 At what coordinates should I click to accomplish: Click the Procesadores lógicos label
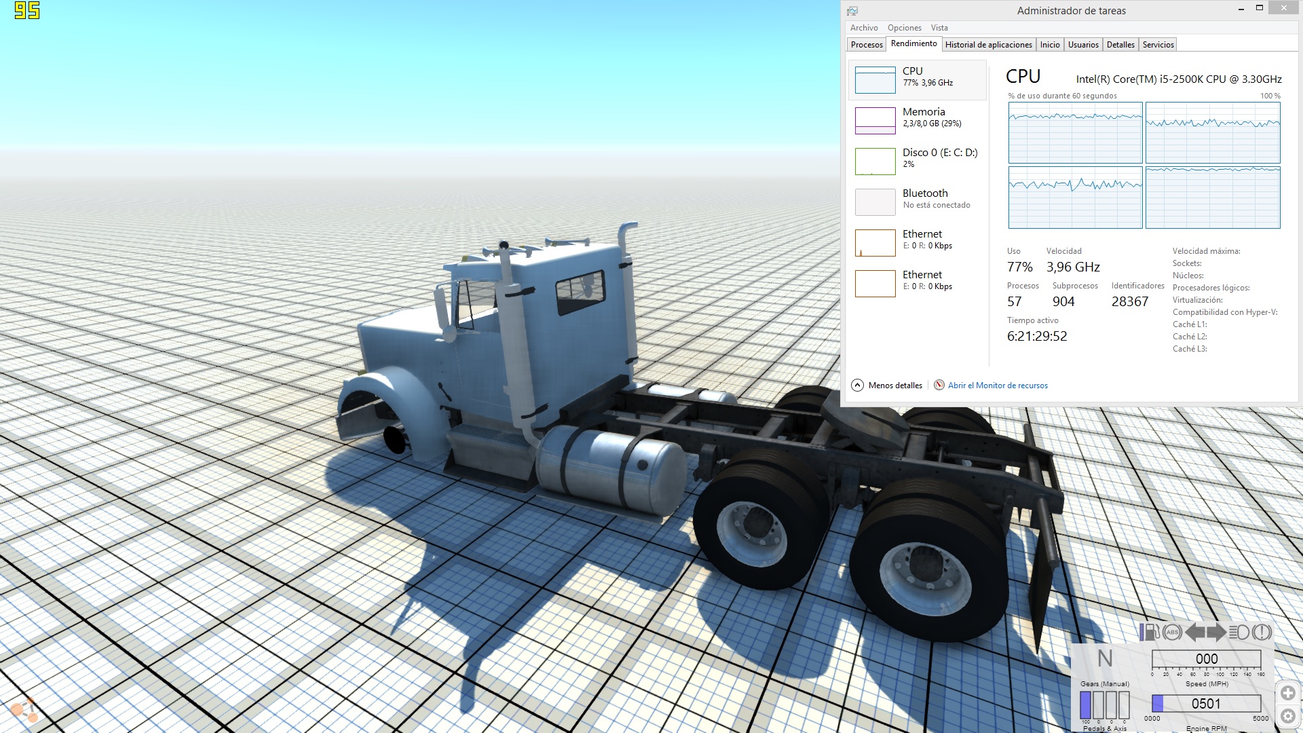[x=1211, y=288]
